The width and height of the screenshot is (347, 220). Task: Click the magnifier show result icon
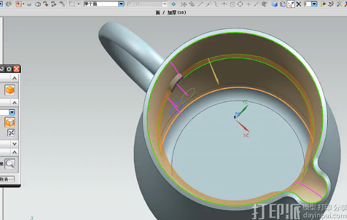(10, 164)
